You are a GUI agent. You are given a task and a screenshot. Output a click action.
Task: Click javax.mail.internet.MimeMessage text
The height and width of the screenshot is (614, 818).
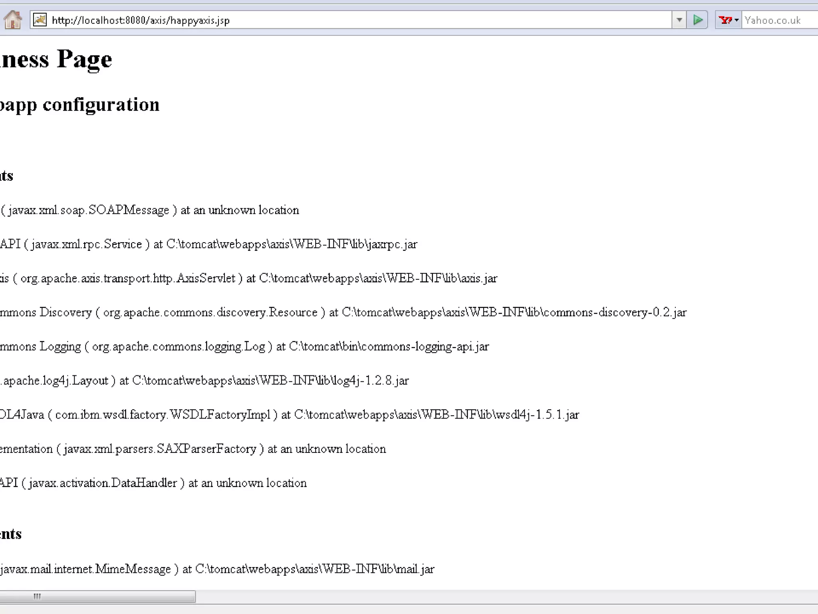point(86,569)
